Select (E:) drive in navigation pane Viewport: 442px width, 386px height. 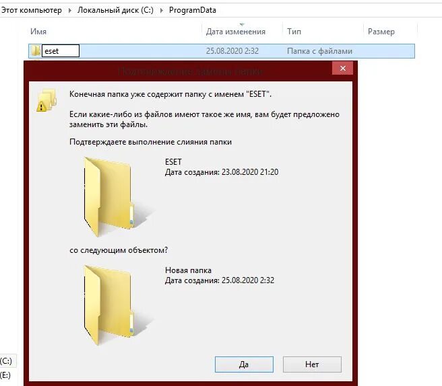[x=5, y=375]
